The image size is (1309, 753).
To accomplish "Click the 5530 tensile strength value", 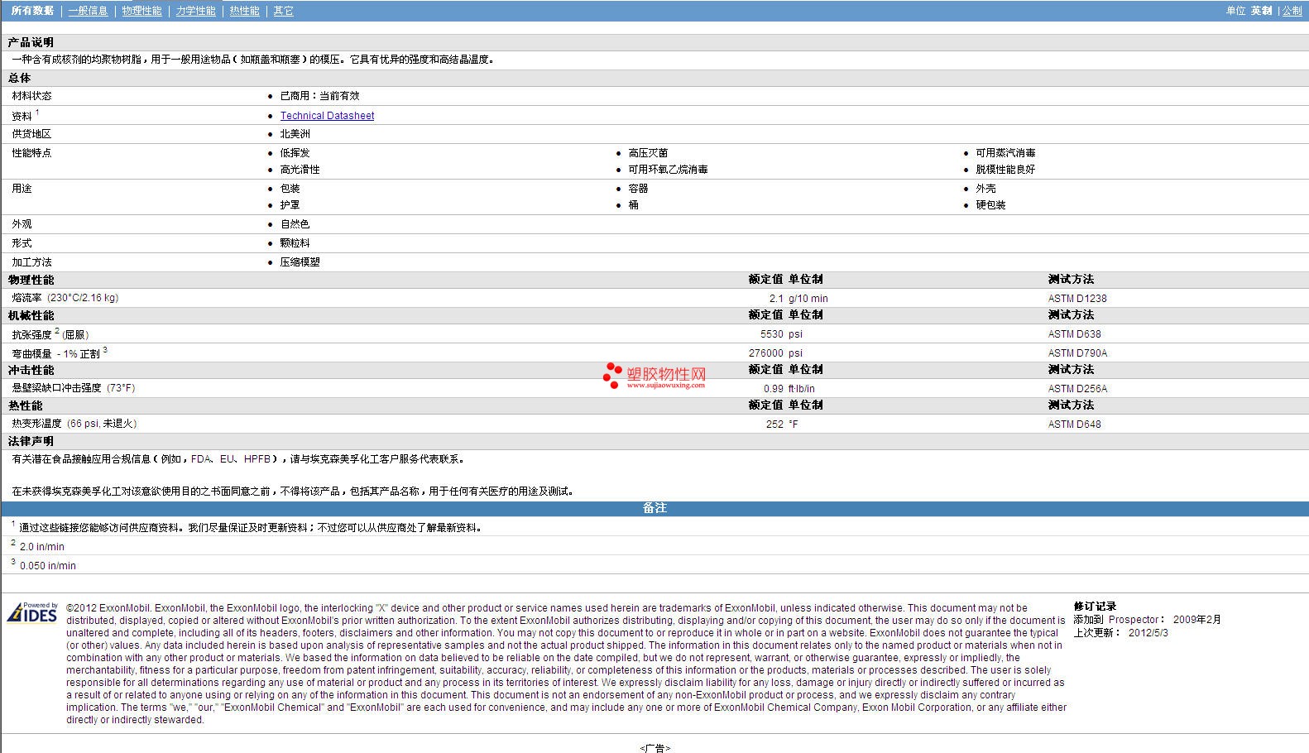I will [x=772, y=334].
